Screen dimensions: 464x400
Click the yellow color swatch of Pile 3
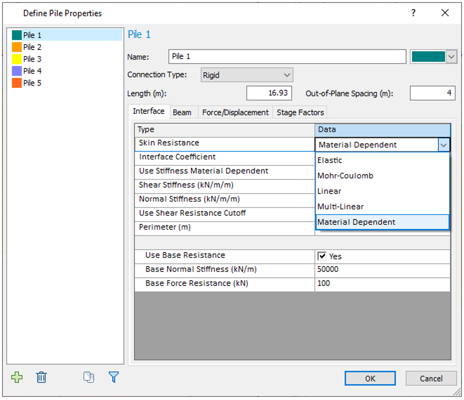[16, 59]
